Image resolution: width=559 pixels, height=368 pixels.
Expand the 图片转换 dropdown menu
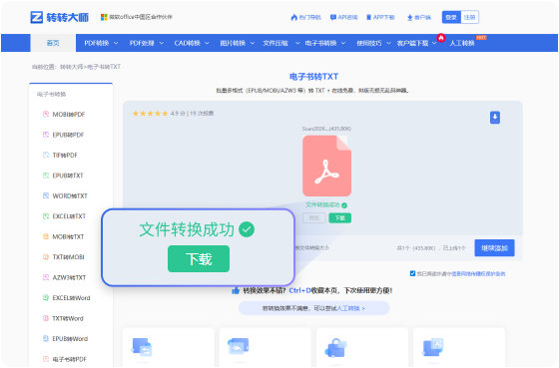(x=238, y=43)
